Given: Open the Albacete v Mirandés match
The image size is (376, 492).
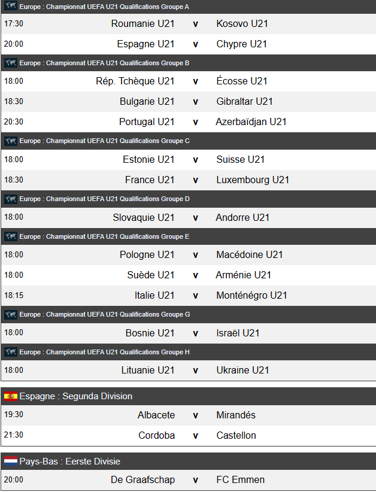Looking at the screenshot, I should (195, 415).
